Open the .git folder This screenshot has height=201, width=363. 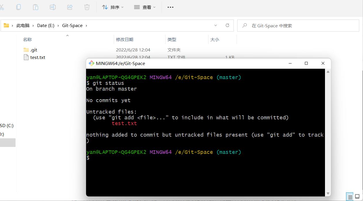point(33,50)
